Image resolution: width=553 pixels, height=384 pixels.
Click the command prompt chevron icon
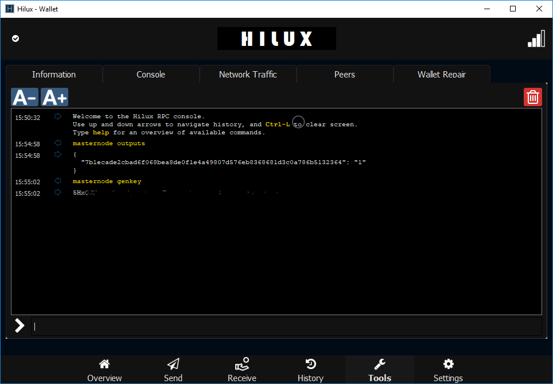click(20, 326)
